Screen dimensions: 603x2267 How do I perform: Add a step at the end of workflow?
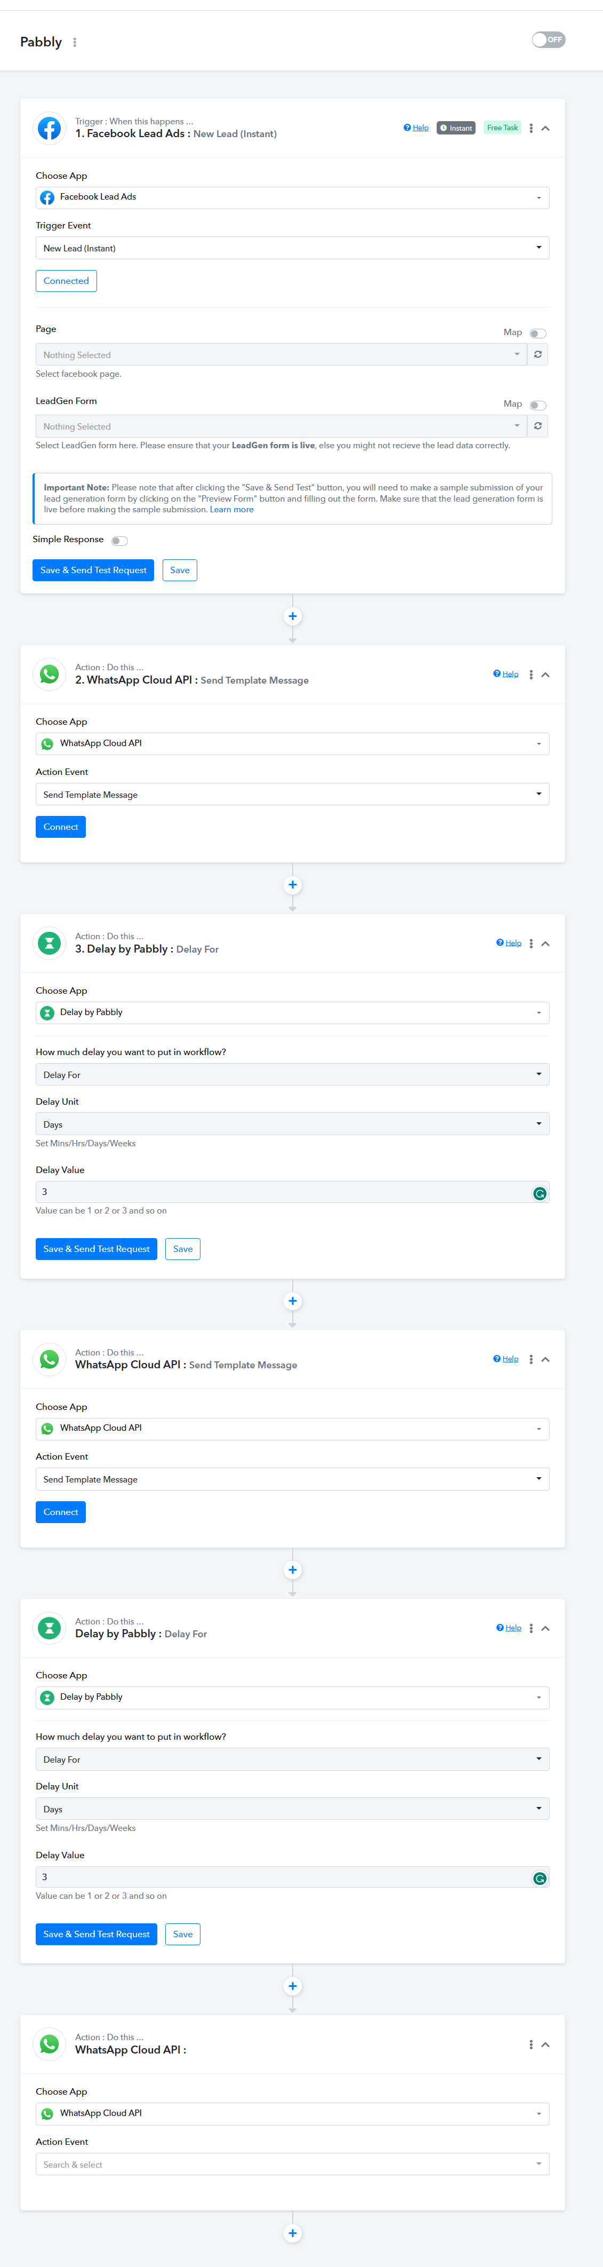(293, 2233)
